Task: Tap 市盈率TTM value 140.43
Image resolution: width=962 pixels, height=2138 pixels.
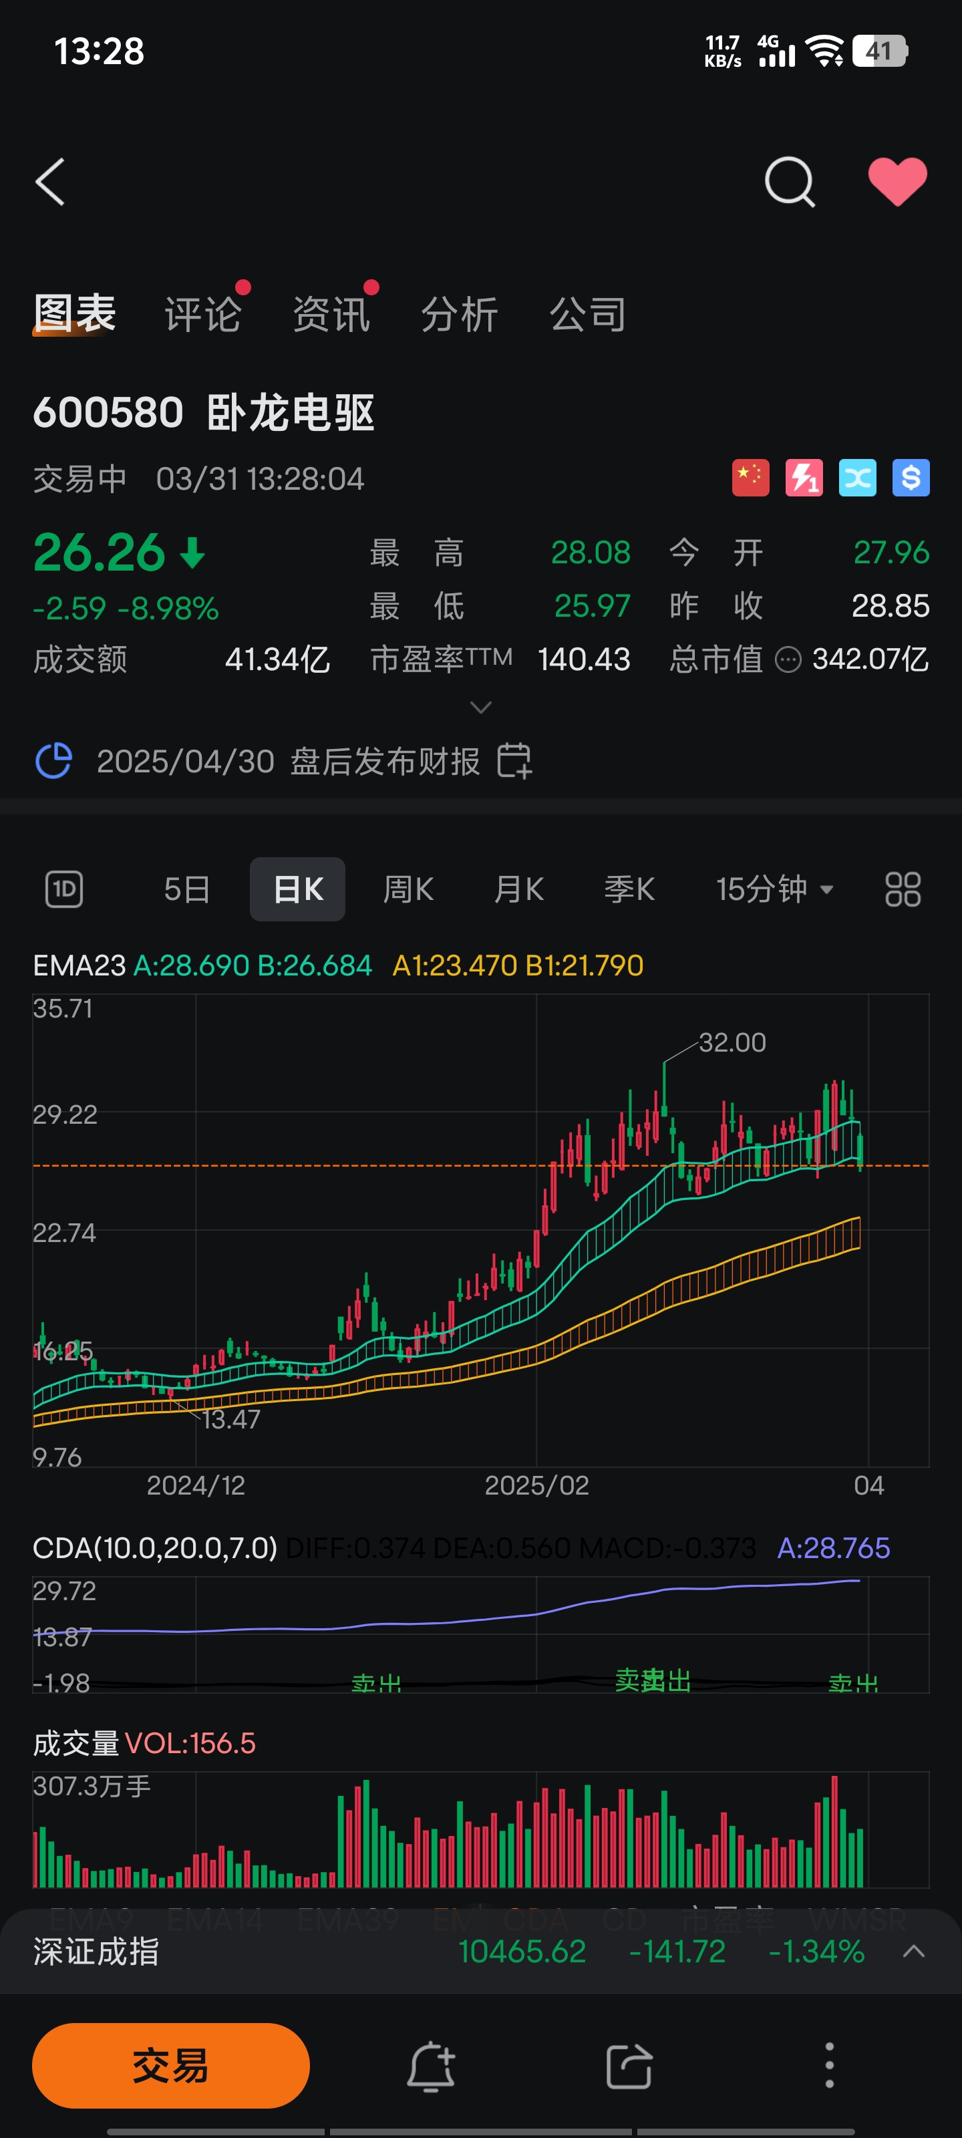Action: [585, 660]
